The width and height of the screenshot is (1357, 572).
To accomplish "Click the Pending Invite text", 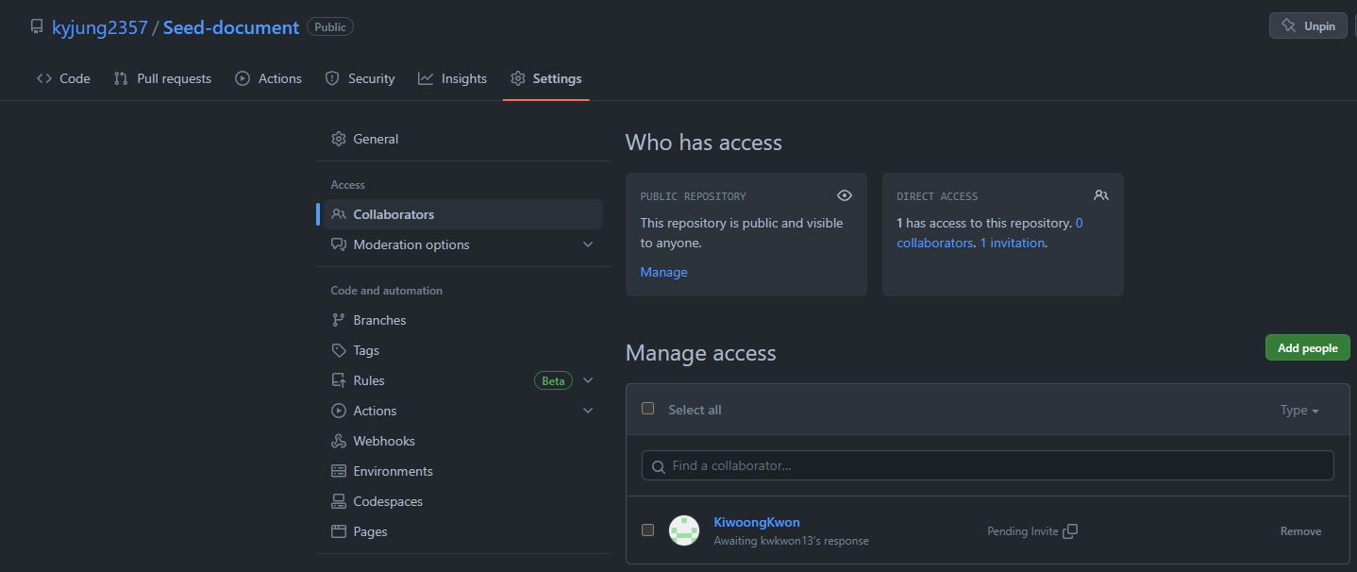I will click(x=1023, y=531).
